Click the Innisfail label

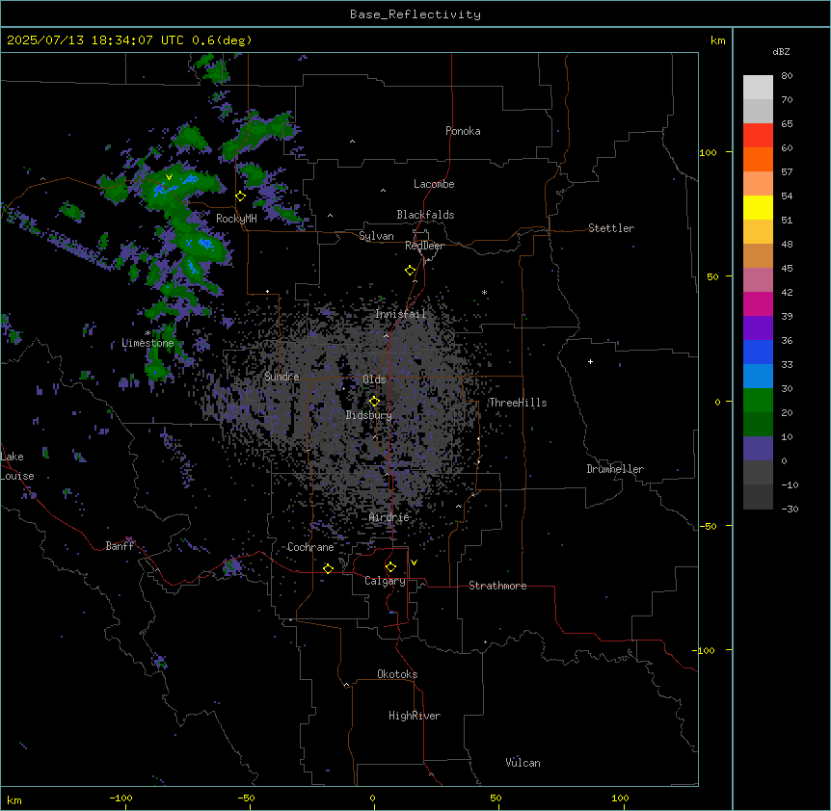tap(401, 314)
